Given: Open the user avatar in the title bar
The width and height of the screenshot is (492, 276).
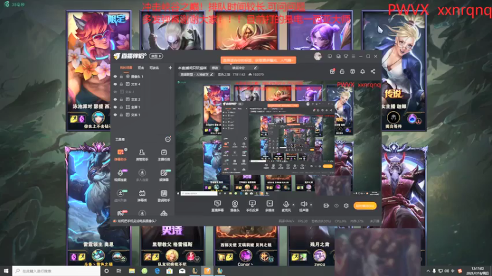Looking at the screenshot, I should coord(318,56).
